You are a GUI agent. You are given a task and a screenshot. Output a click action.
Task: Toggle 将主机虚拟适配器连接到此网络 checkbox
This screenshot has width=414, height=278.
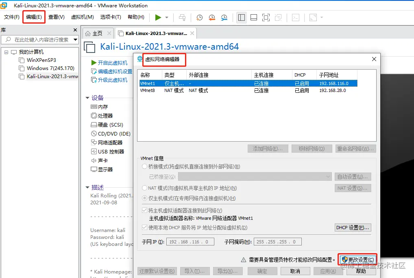[144, 210]
